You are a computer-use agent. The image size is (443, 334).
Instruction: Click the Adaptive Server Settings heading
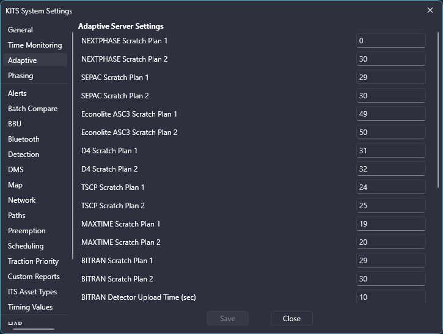[x=121, y=26]
